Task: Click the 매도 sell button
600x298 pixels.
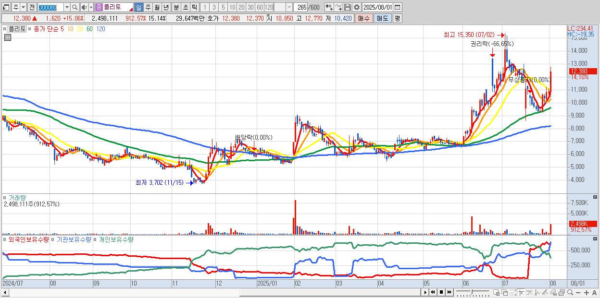Action: coord(382,18)
